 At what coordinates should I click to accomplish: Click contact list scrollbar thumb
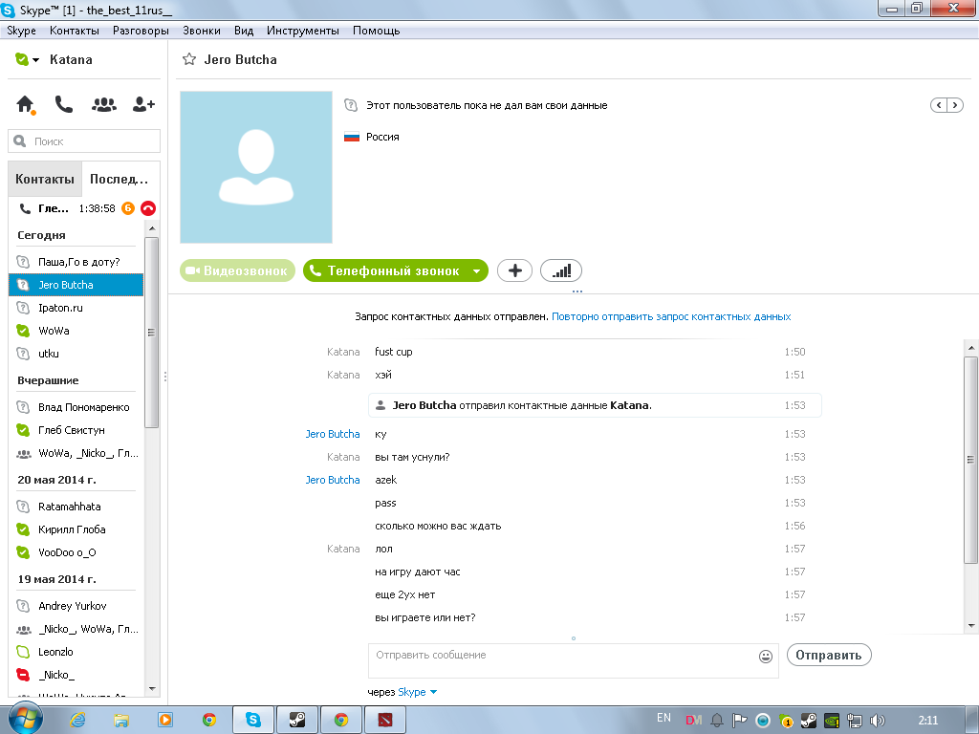(x=151, y=332)
